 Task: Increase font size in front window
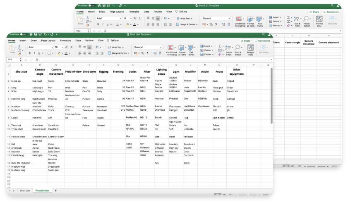(67, 47)
